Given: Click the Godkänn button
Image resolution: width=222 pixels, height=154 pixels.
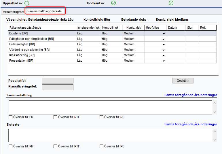Looking at the screenshot, I should [x=183, y=81].
